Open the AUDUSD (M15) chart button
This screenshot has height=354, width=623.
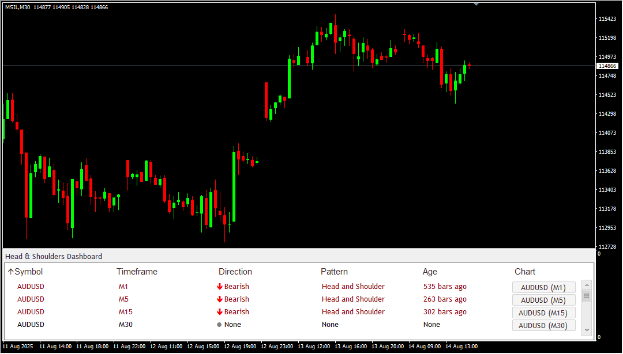(543, 313)
